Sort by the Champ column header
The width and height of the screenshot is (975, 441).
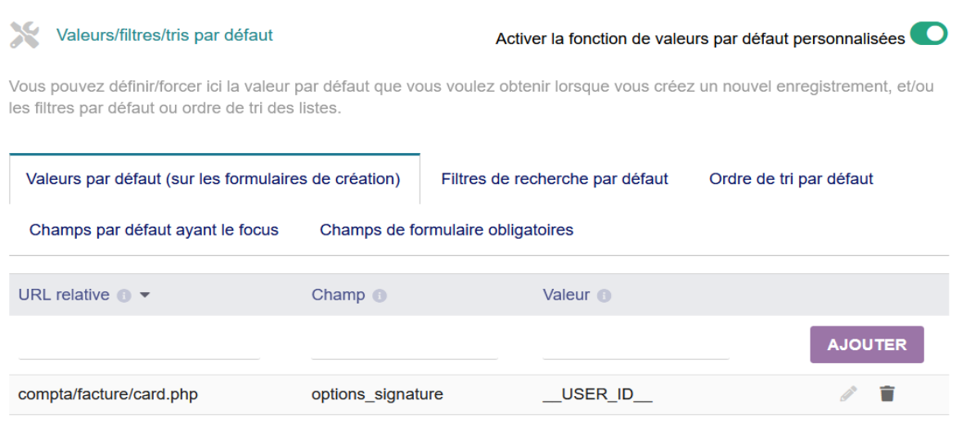click(339, 295)
